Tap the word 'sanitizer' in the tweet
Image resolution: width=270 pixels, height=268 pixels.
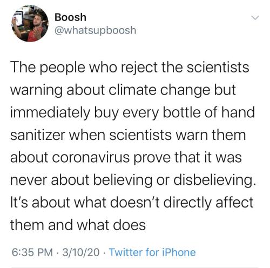point(38,135)
